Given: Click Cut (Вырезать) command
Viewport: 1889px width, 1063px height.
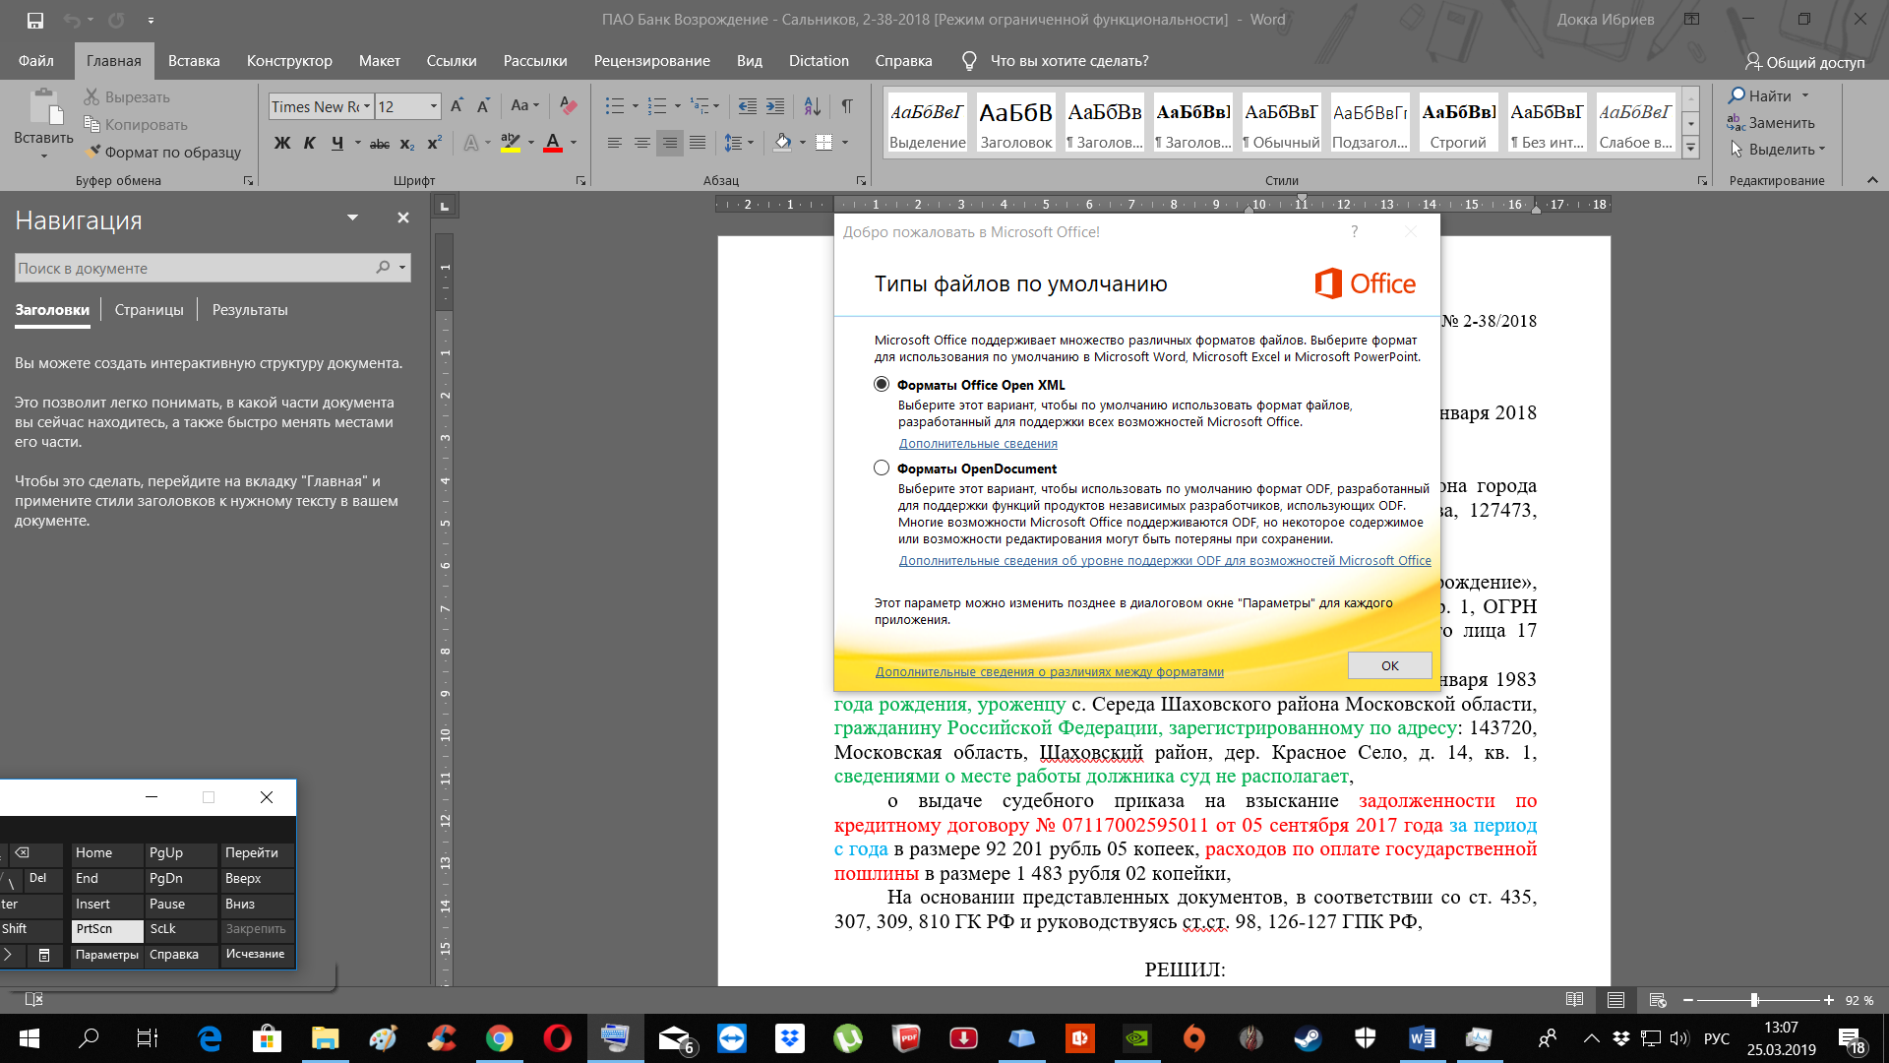Looking at the screenshot, I should coord(127,97).
